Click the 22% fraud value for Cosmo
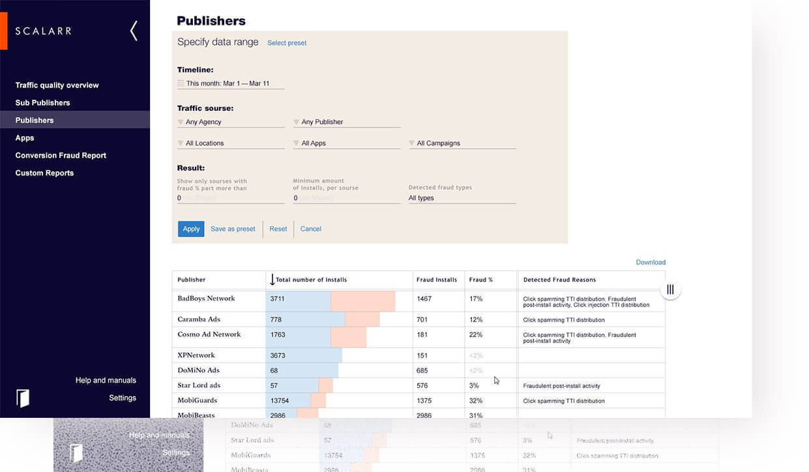Screen dimensions: 809x472 (x=476, y=334)
